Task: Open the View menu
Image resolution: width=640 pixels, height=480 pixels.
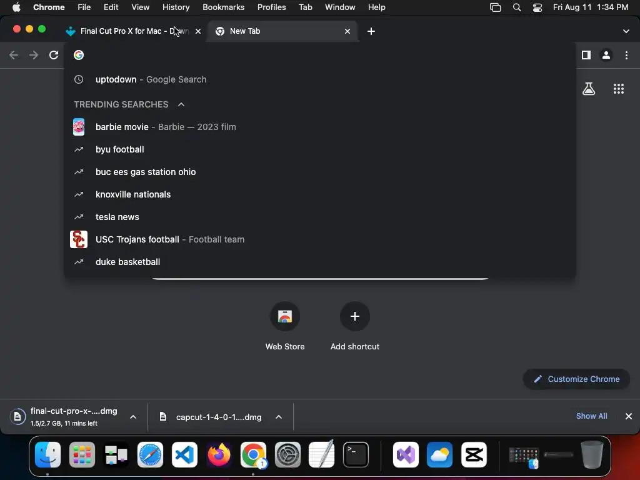Action: point(140,7)
